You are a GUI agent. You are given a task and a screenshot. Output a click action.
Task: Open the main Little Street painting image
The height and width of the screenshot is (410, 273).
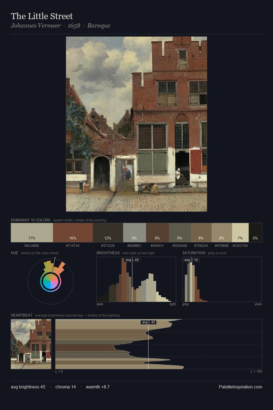pyautogui.click(x=136, y=124)
